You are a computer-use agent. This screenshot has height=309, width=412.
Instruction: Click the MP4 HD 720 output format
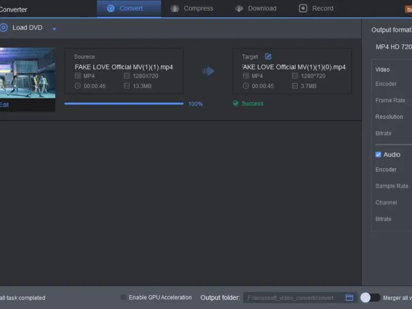(393, 47)
